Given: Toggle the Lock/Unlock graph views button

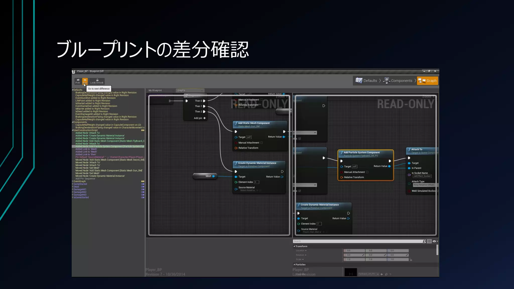Looking at the screenshot, I should 97,81.
